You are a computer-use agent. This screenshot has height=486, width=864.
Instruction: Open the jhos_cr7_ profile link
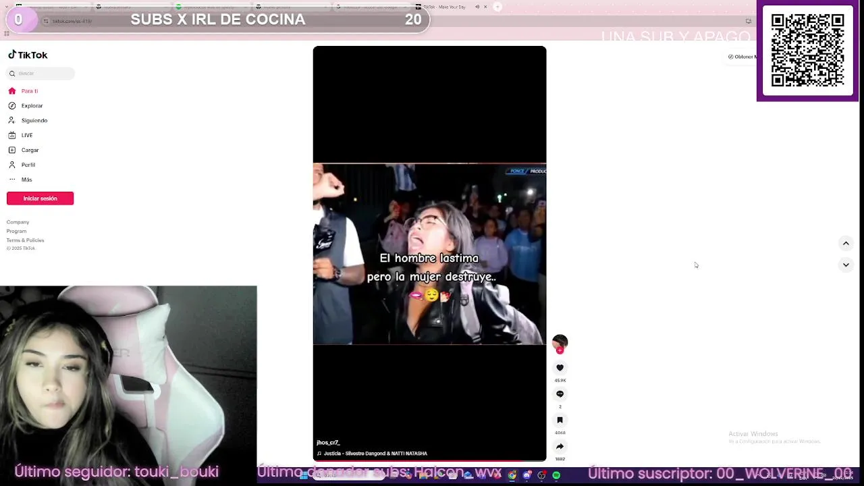(328, 443)
